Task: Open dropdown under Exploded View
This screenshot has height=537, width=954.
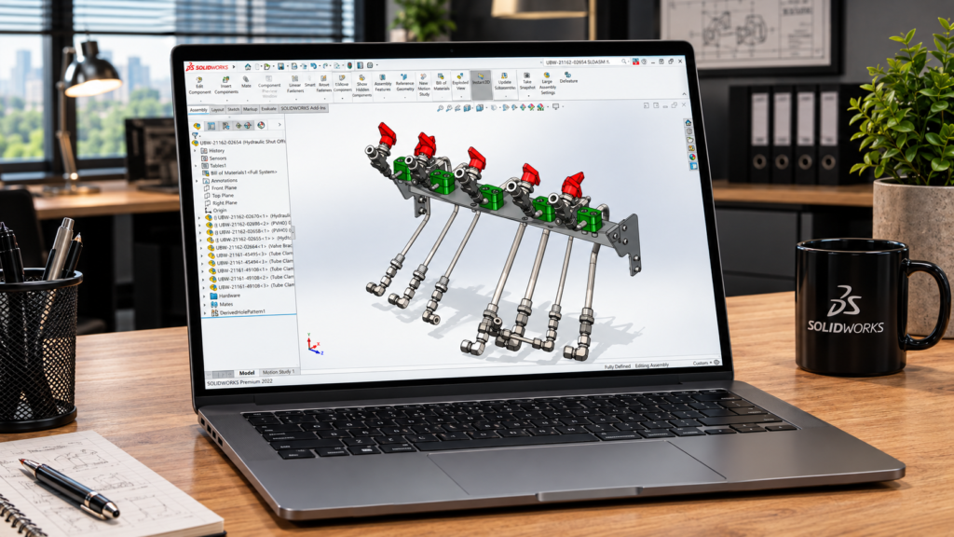Action: 460,95
